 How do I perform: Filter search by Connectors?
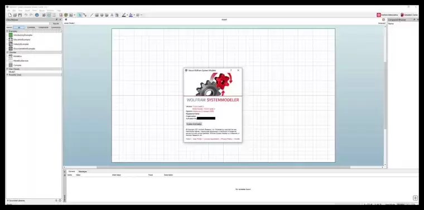[56, 27]
